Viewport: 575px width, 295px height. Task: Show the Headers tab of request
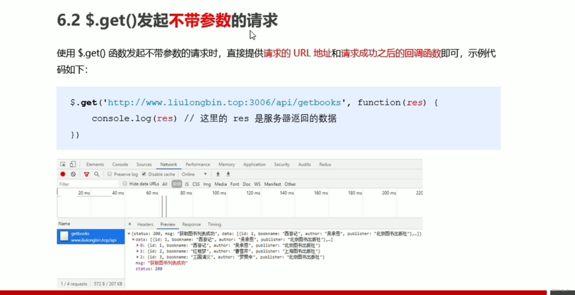(x=145, y=224)
